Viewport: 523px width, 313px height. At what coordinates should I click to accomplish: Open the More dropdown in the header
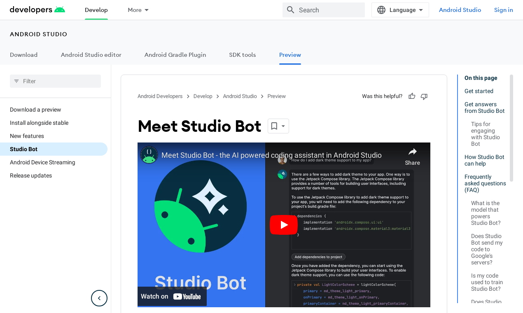[138, 9]
